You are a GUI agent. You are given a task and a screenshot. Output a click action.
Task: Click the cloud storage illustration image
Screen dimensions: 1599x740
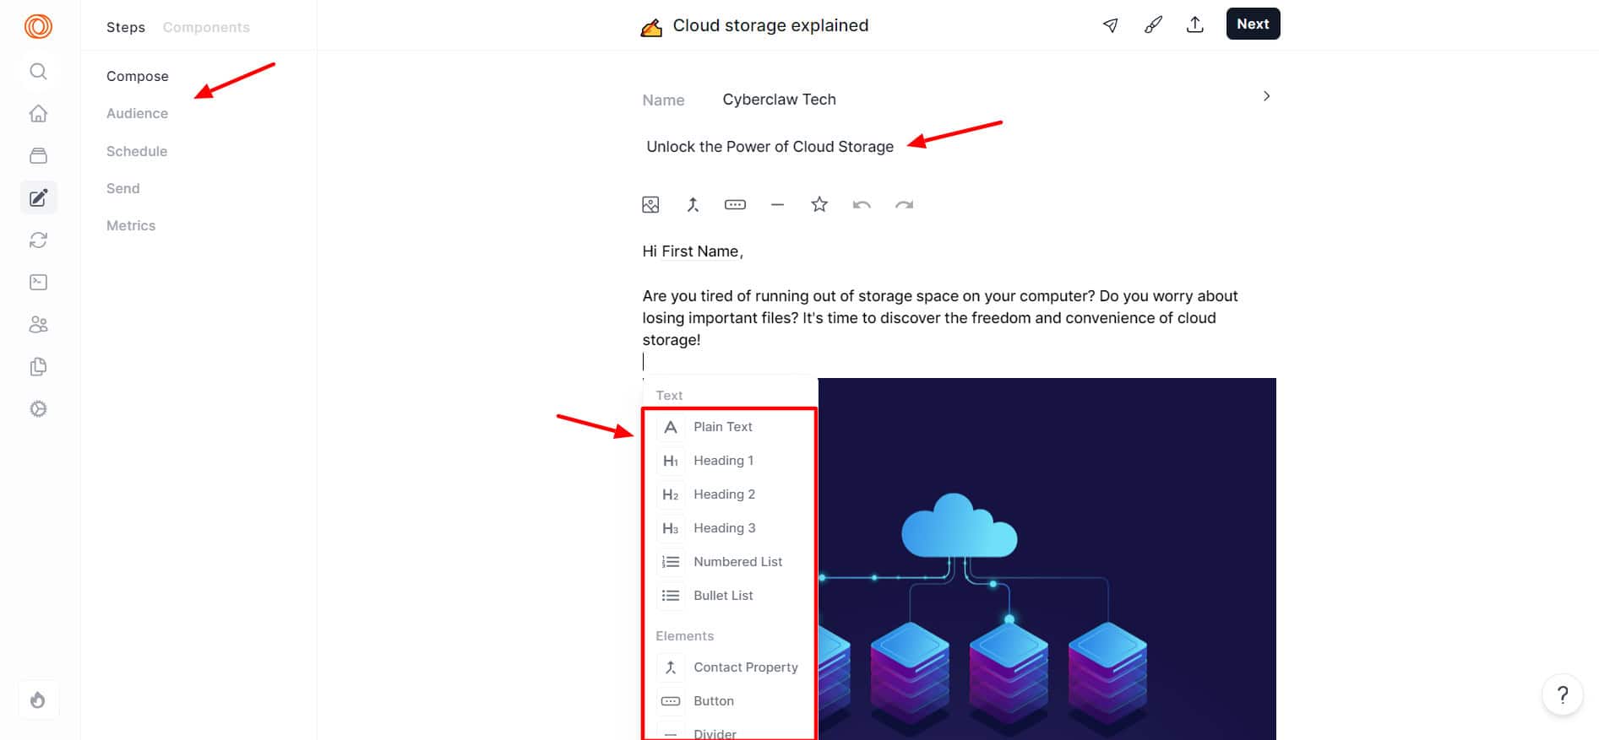(1046, 557)
